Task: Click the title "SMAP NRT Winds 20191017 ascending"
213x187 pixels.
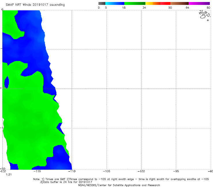Action: click(x=35, y=5)
